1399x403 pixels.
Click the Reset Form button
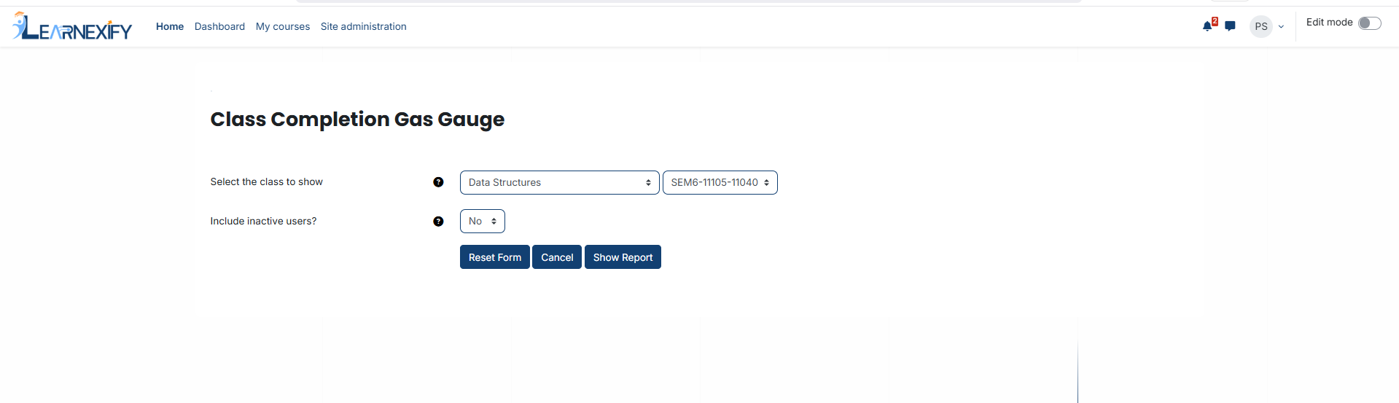click(x=495, y=257)
